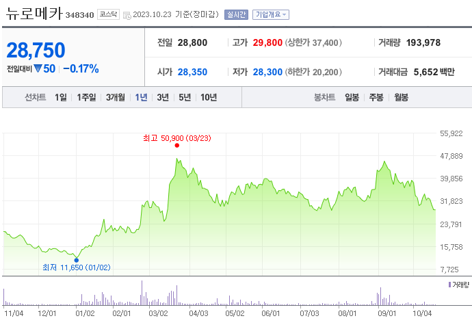Click the 01/02 x-axis date label
This screenshot has height=327, width=472.
click(85, 313)
